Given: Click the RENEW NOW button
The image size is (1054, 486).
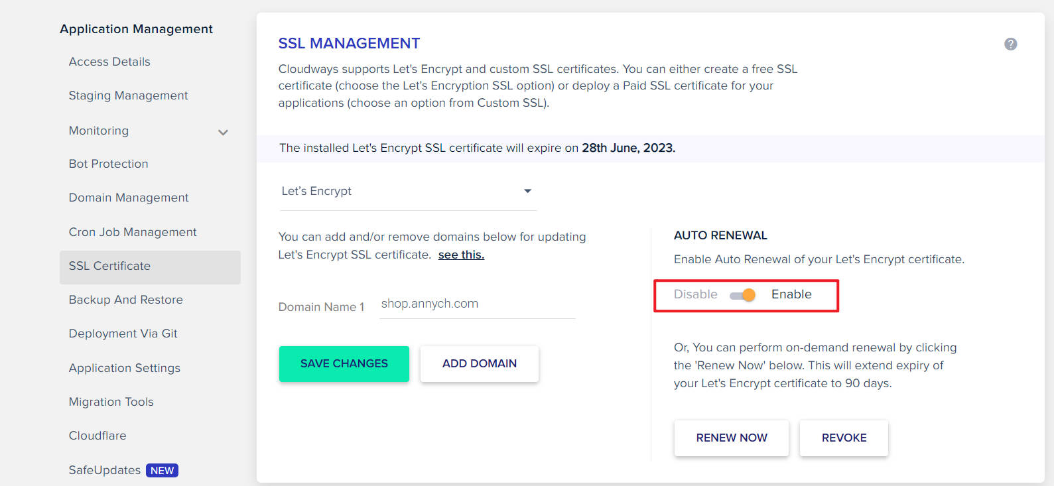Looking at the screenshot, I should [732, 438].
